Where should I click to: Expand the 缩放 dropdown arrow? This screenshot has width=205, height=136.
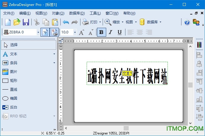(x=123, y=22)
